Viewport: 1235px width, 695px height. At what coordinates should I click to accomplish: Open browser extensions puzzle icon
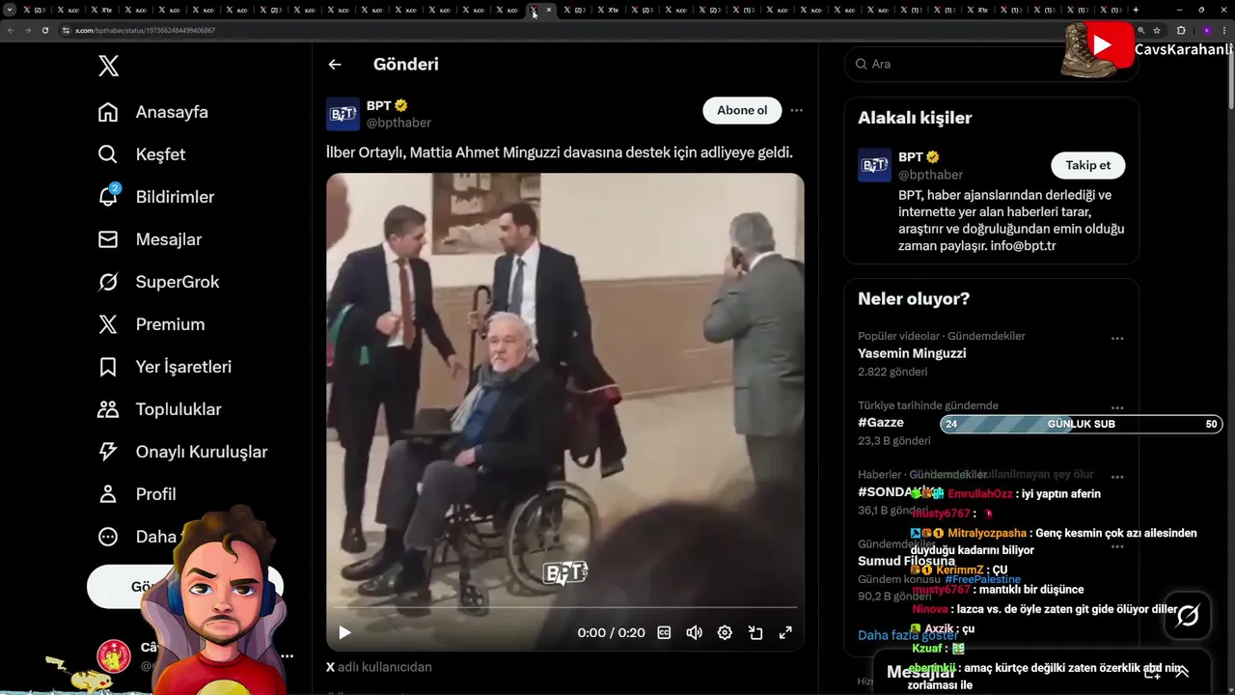(x=1181, y=30)
